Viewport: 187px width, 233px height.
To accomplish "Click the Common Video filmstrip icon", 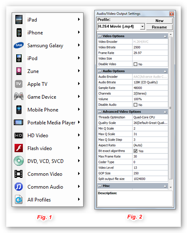I will (18, 174).
